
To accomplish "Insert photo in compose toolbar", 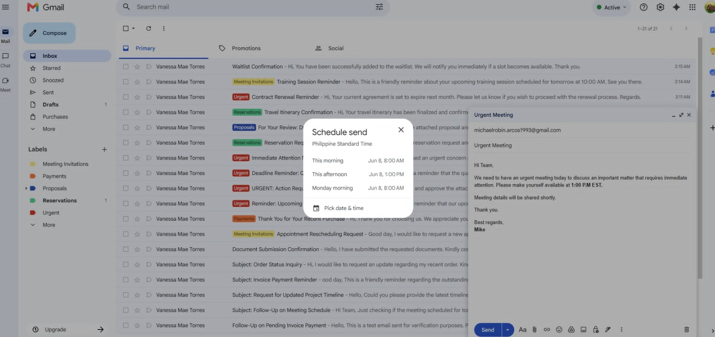I will [583, 330].
